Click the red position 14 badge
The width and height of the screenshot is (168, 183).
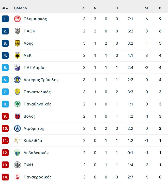point(5,177)
